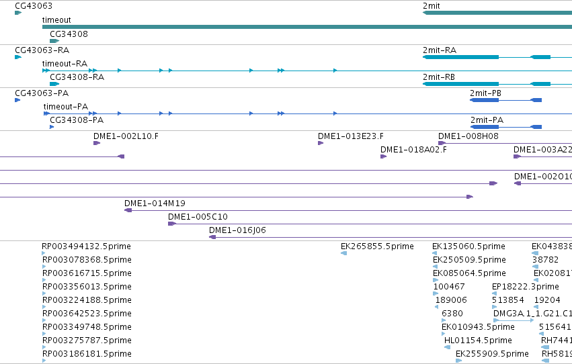572x364 pixels.
Task: Select the EK085064.5prime EST label
Action: point(469,273)
